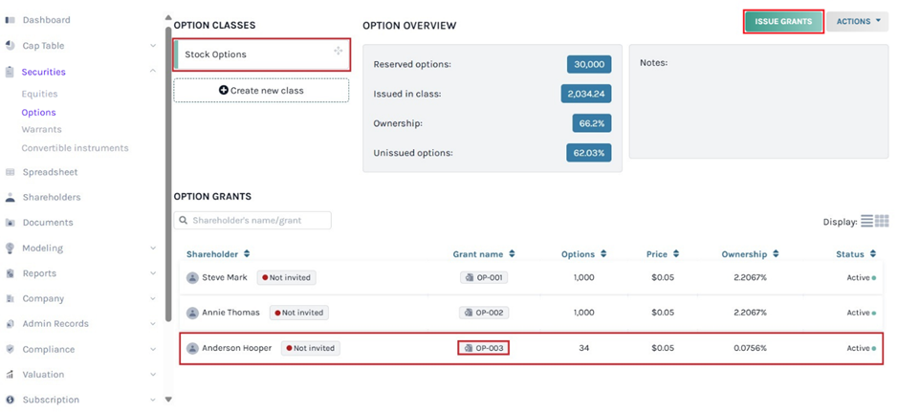Screen dimensions: 898x412
Task: Click the sidebar scroll down arrow
Action: point(167,399)
